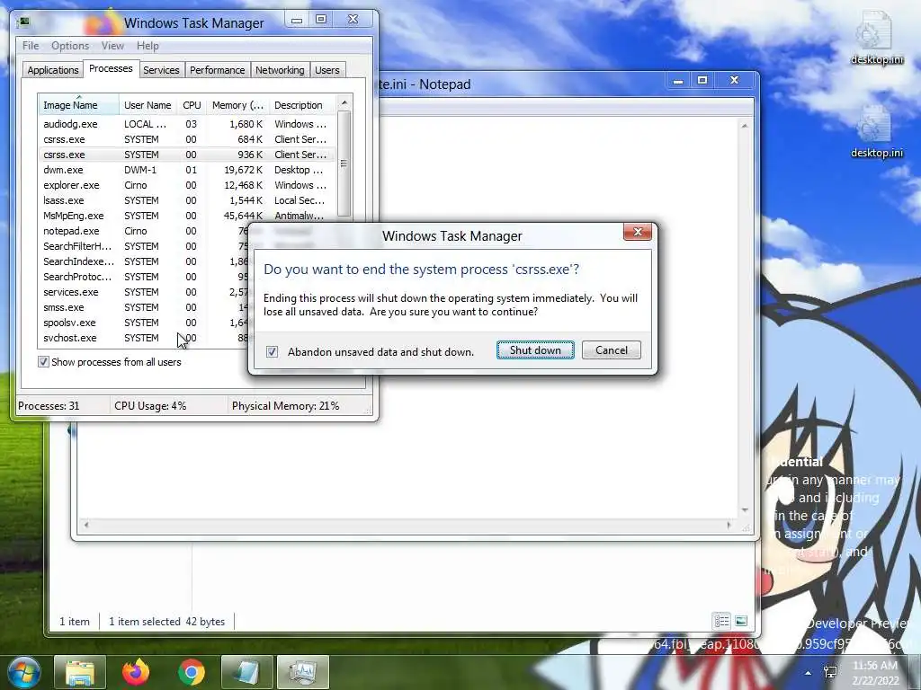
Task: Click Notepad horizontal scrollbar left arrow
Action: tap(86, 525)
